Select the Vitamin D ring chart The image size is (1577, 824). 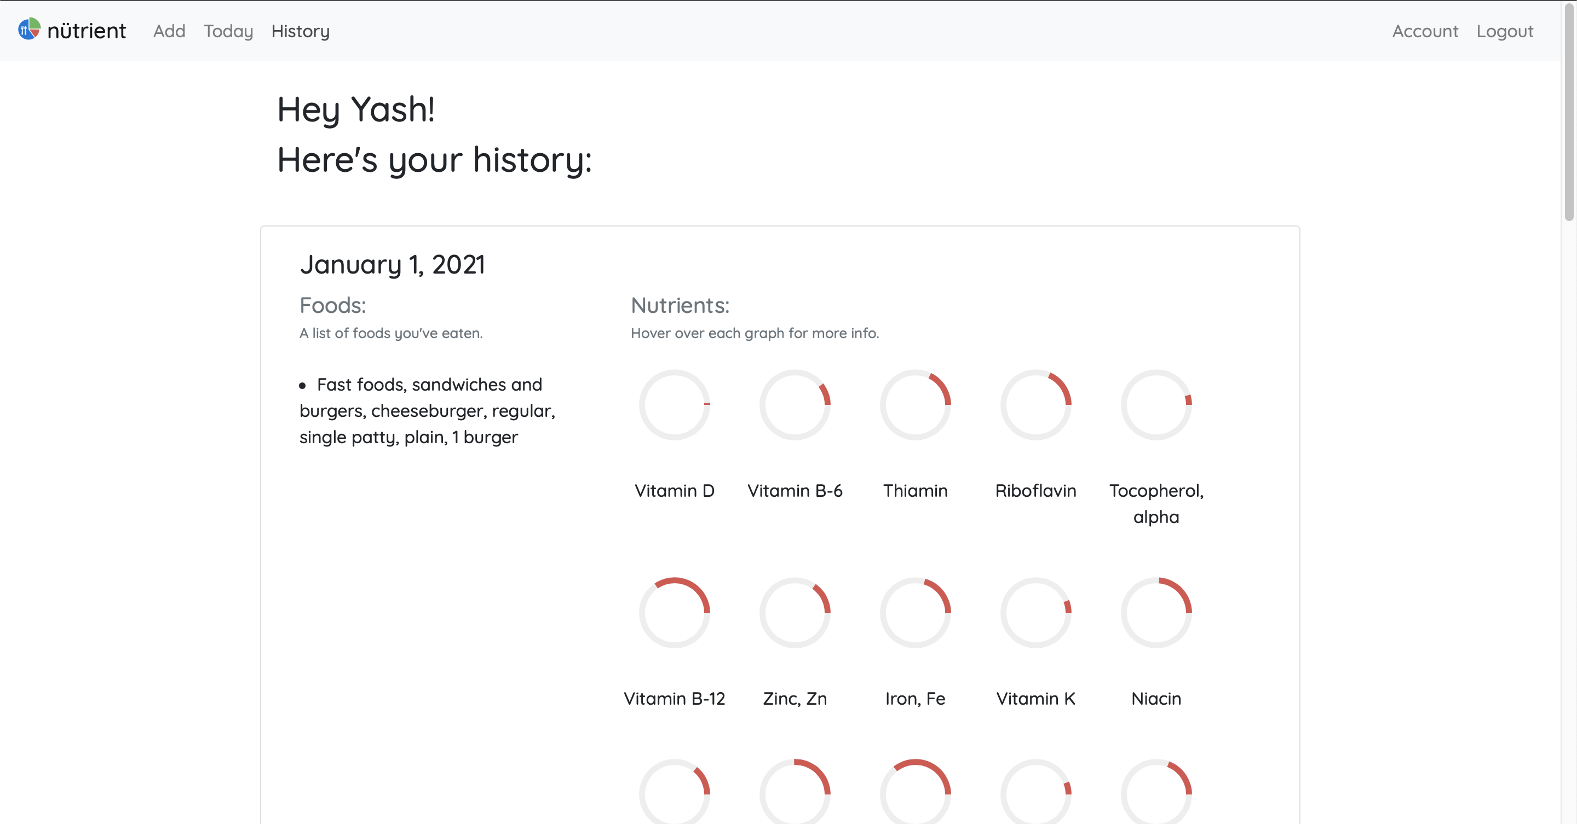tap(674, 404)
